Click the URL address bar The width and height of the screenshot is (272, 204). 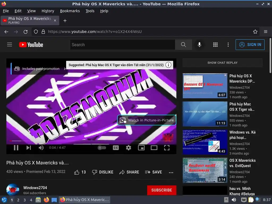(x=145, y=32)
